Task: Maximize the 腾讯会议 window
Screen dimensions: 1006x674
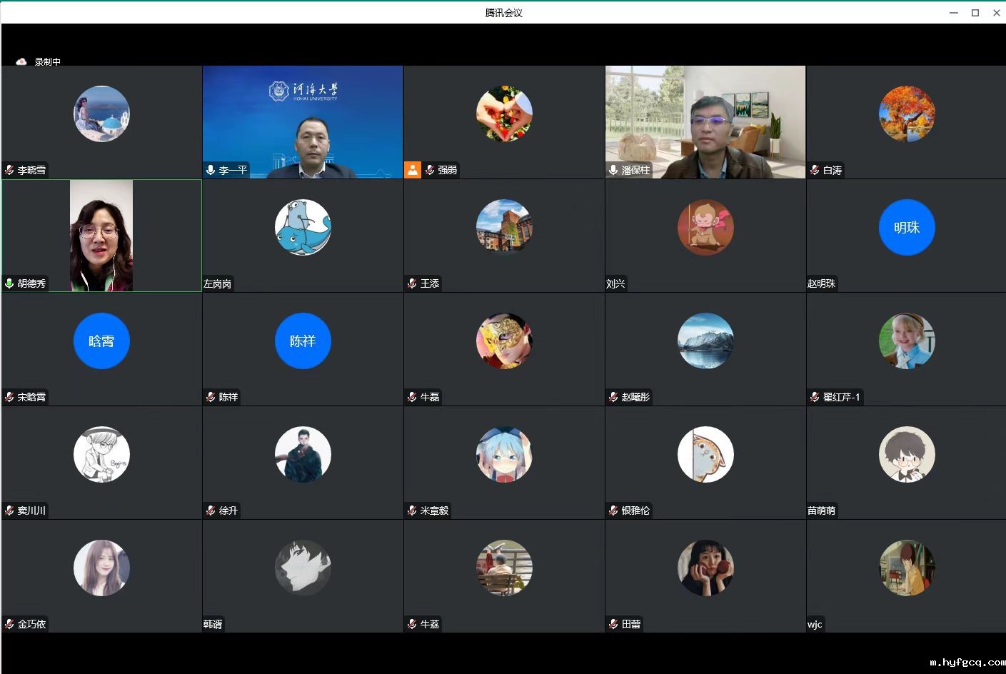Action: [x=975, y=13]
